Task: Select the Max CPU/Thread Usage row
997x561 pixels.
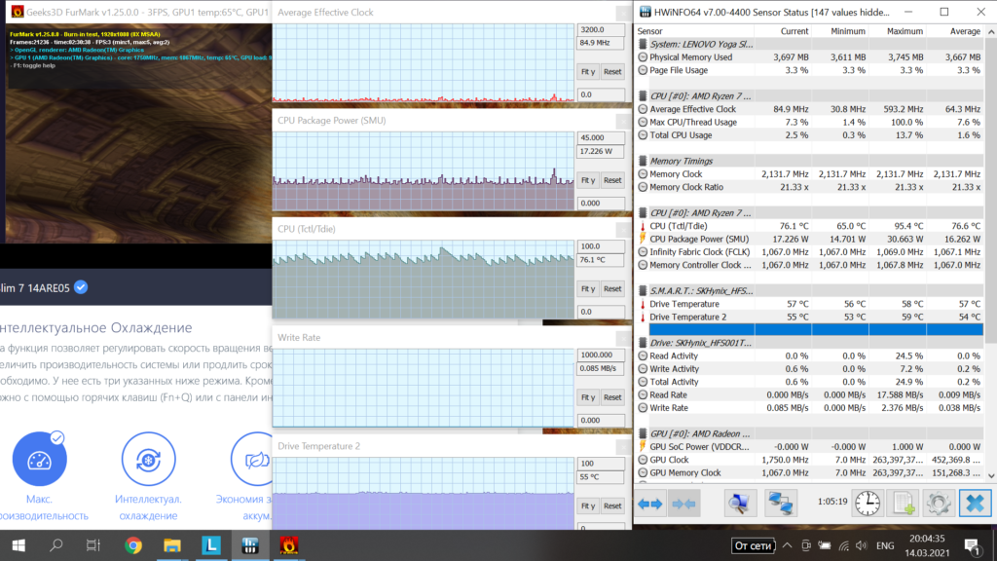Action: pyautogui.click(x=810, y=122)
